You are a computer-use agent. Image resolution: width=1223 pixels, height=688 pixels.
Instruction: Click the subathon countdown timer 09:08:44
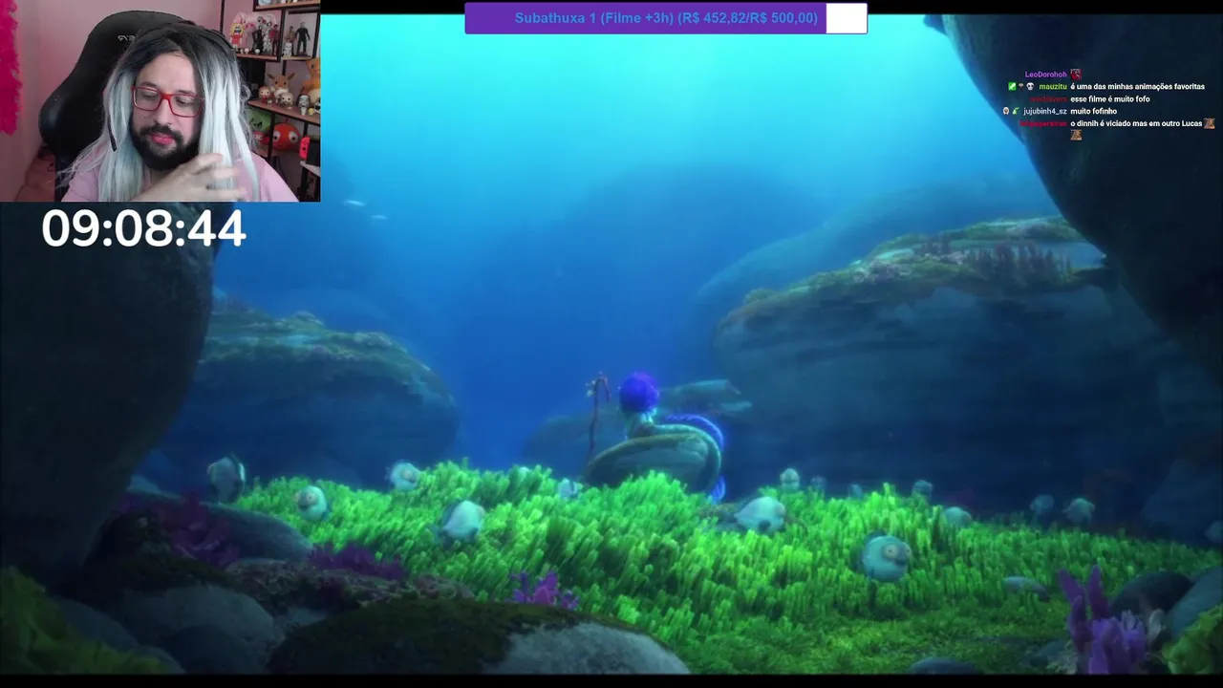click(143, 229)
